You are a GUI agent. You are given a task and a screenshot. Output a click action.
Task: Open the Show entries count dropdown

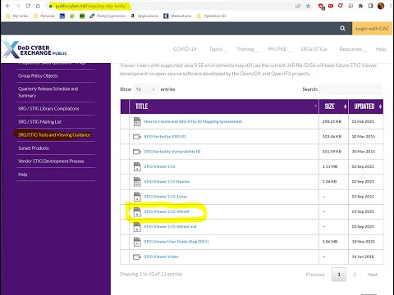(145, 89)
